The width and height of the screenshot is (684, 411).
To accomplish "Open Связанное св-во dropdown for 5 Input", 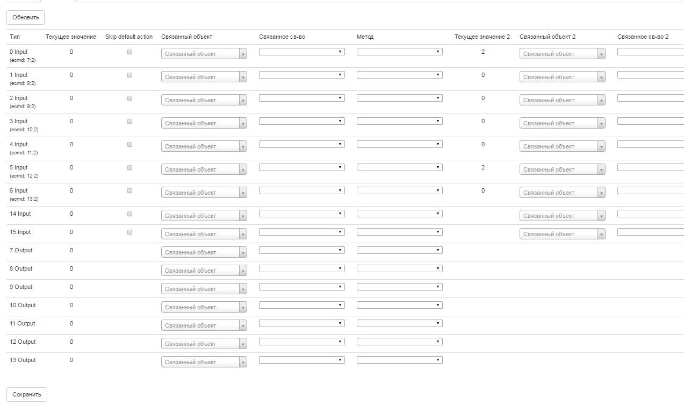I will point(301,167).
